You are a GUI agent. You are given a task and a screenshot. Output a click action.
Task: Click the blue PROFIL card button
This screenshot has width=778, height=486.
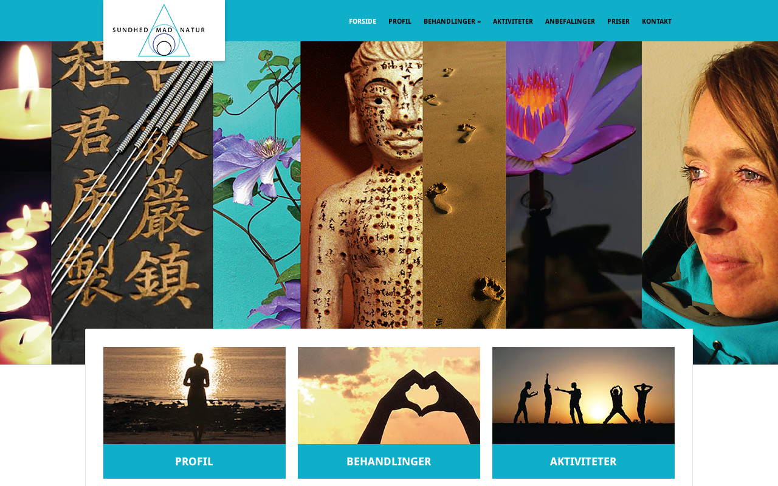pyautogui.click(x=194, y=461)
